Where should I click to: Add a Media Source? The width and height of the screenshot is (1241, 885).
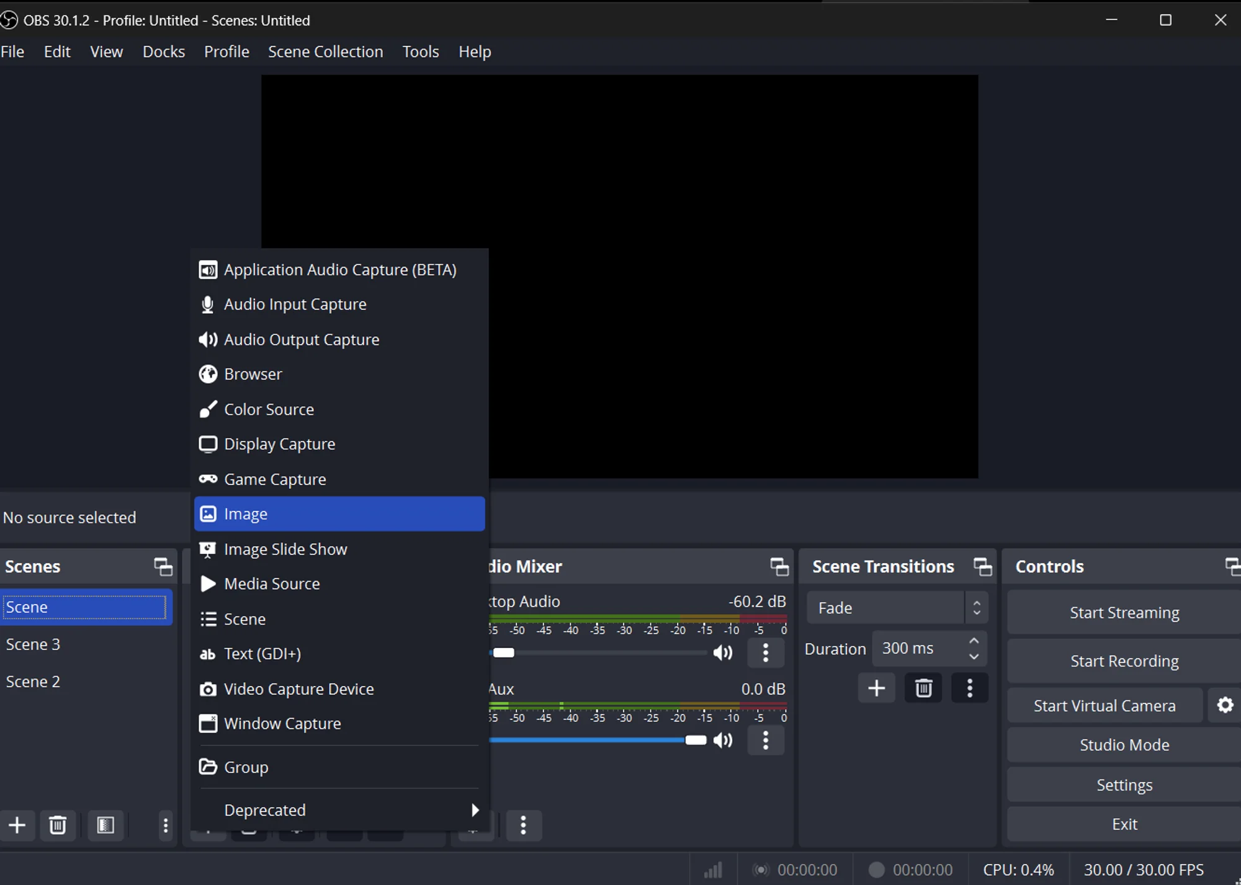339,584
